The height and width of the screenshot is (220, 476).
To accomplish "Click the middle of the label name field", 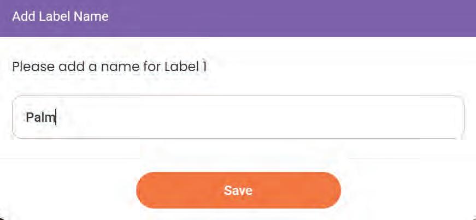I will [238, 117].
